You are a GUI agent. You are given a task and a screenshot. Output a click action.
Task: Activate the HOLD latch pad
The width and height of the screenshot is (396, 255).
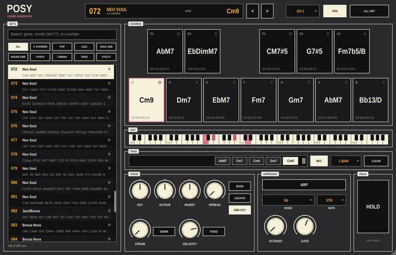(x=373, y=206)
